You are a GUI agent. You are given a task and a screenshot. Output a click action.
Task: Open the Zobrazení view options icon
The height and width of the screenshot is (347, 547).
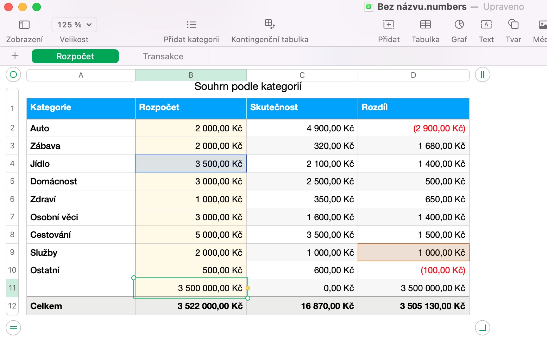tap(24, 25)
